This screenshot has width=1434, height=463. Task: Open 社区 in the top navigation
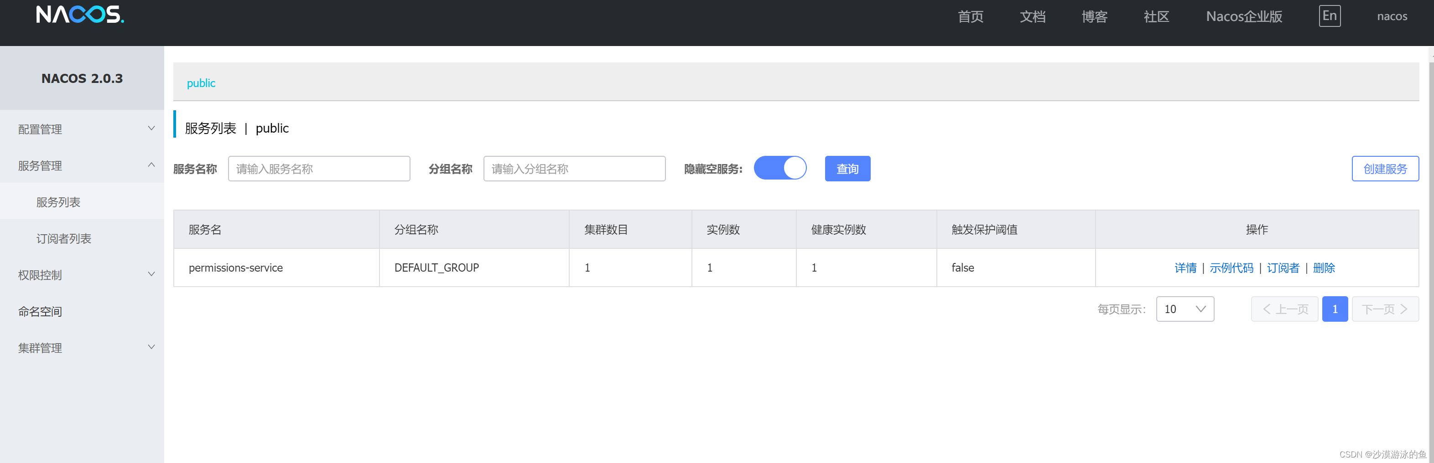pyautogui.click(x=1156, y=16)
